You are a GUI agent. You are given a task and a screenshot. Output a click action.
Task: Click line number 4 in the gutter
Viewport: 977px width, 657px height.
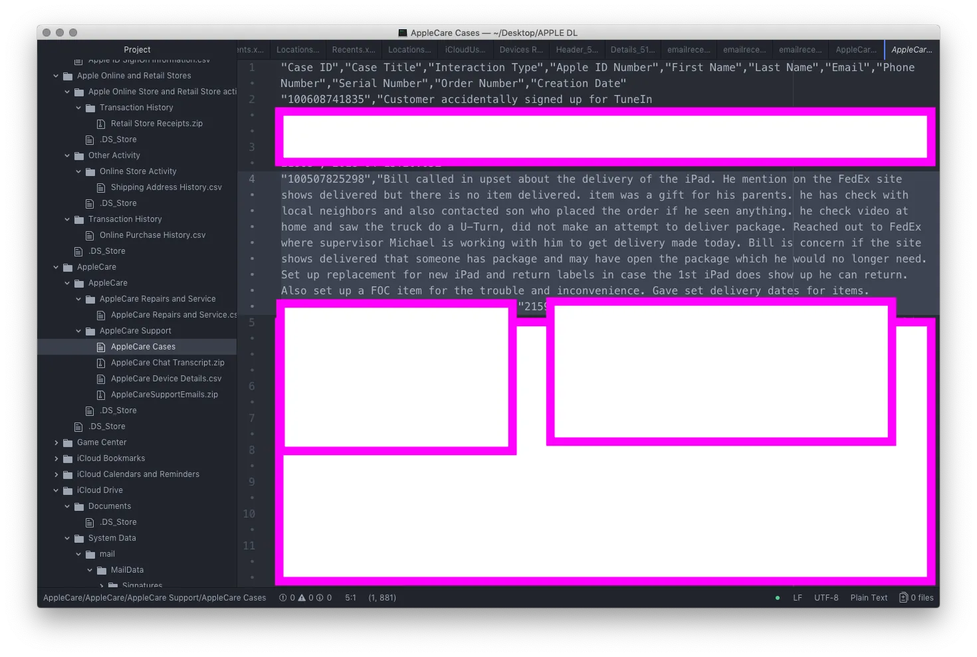click(252, 179)
